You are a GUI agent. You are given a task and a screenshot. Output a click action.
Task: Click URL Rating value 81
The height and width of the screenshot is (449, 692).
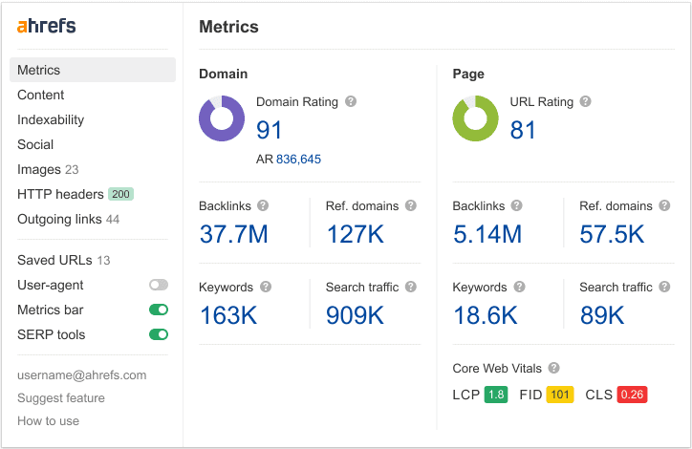coord(523,130)
